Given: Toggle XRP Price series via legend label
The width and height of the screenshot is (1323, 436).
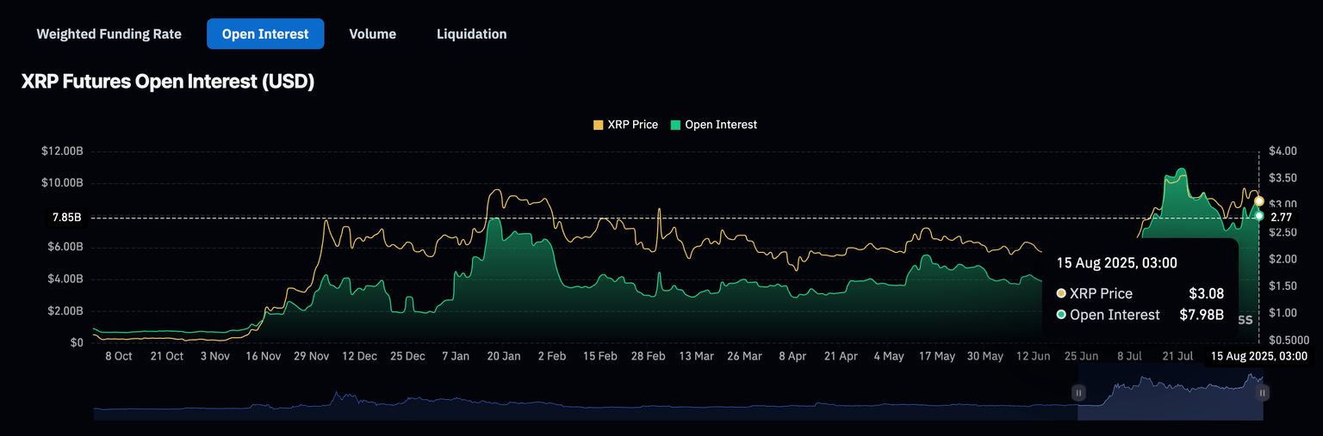Looking at the screenshot, I should click(x=632, y=126).
